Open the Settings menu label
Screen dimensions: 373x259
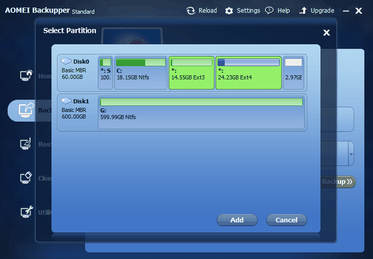[x=248, y=11]
